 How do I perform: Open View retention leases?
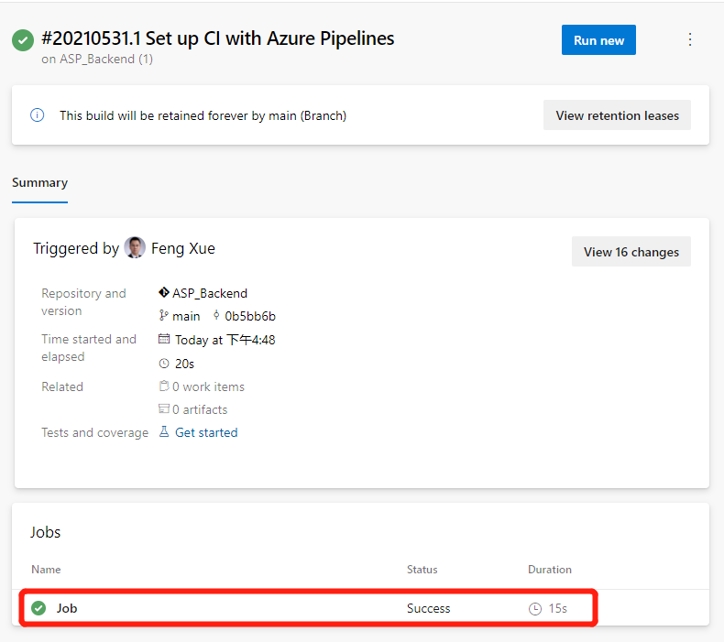(617, 114)
